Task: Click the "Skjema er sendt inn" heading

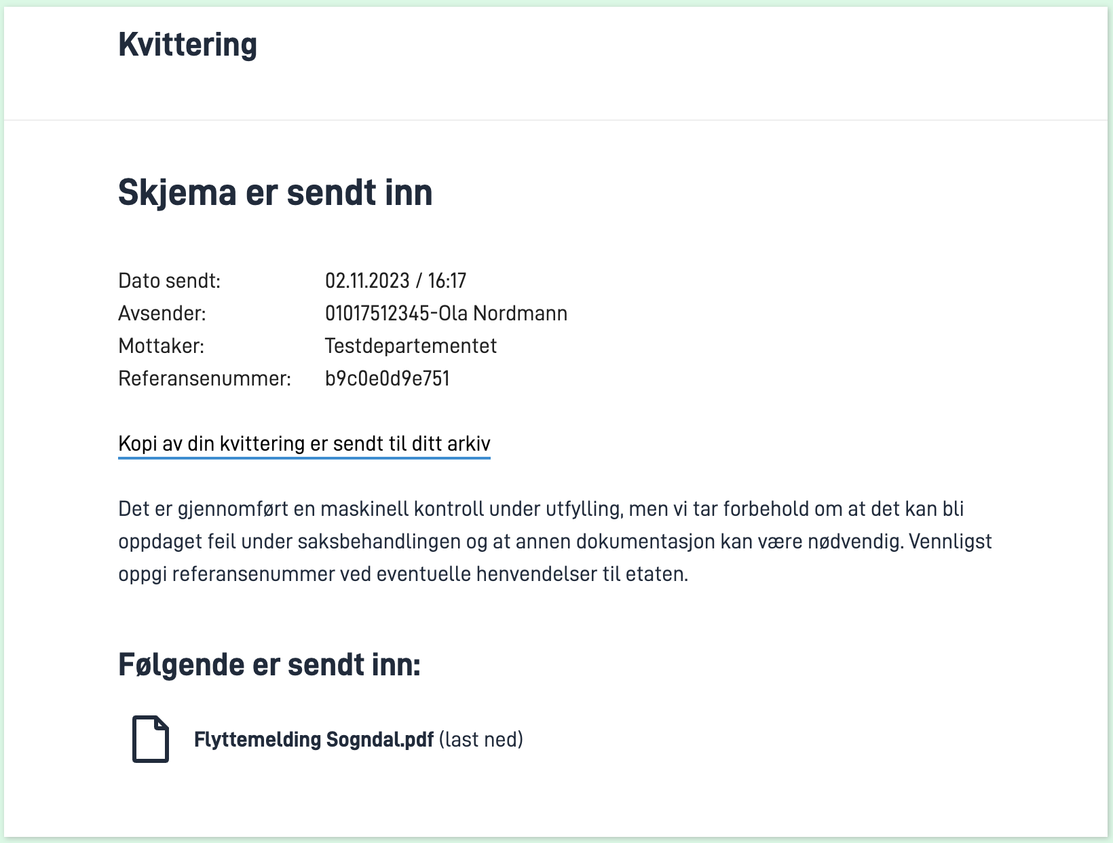Action: tap(275, 193)
